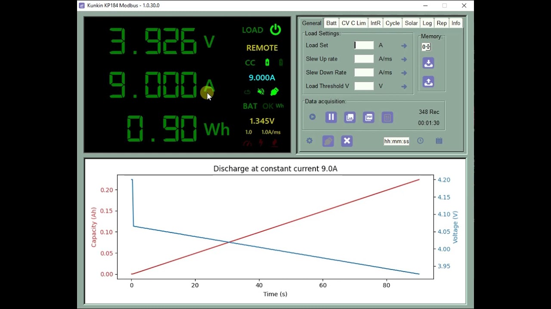Toggle the muted speaker icon
The height and width of the screenshot is (309, 551).
point(261,91)
